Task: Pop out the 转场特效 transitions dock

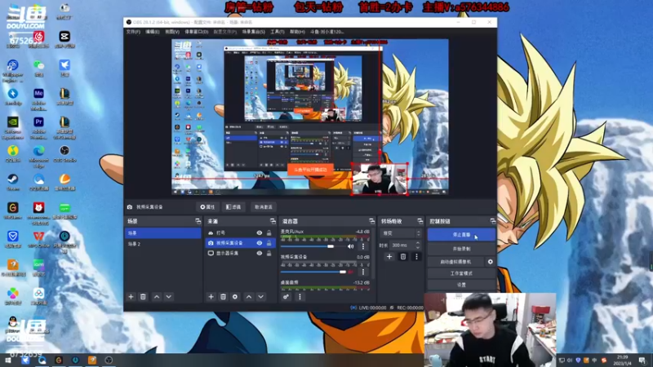Action: 420,221
